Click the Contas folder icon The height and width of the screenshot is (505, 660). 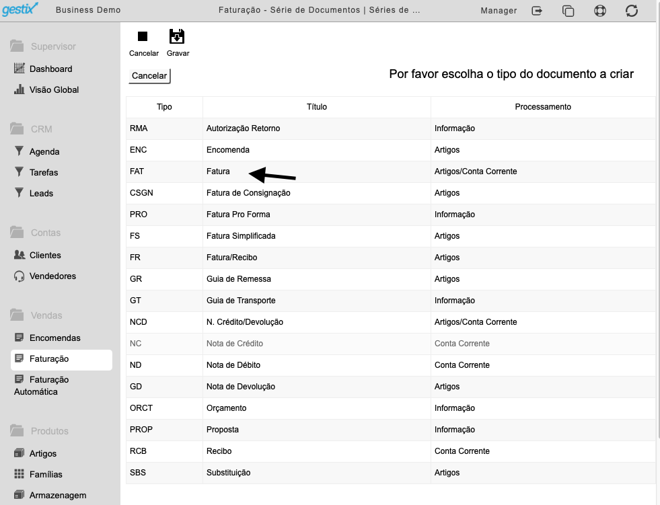17,232
